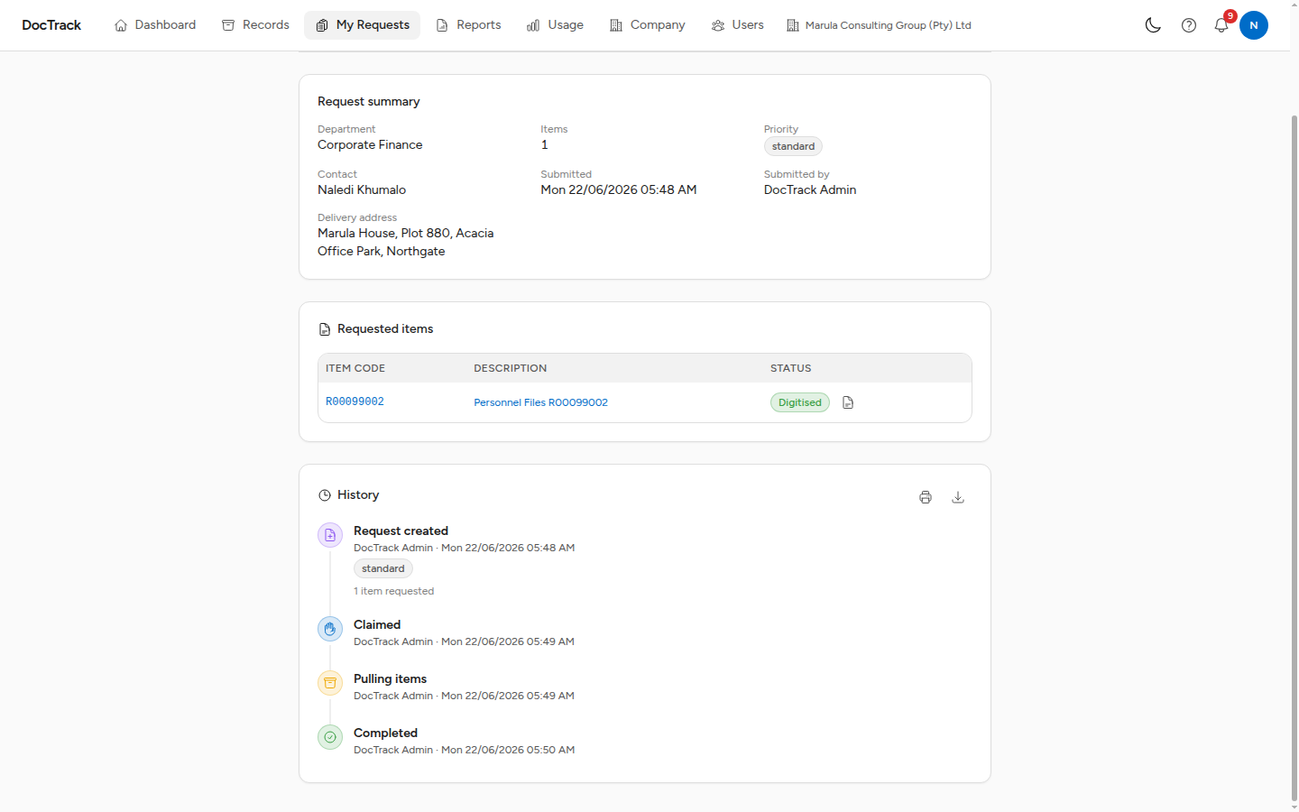Click the ITEM CODE column header
The height and width of the screenshot is (812, 1299).
[x=355, y=368]
